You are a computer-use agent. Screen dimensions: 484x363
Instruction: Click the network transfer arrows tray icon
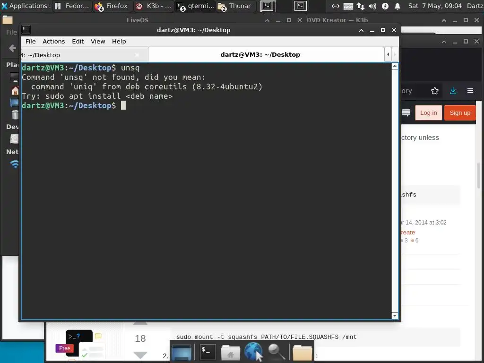(360, 6)
